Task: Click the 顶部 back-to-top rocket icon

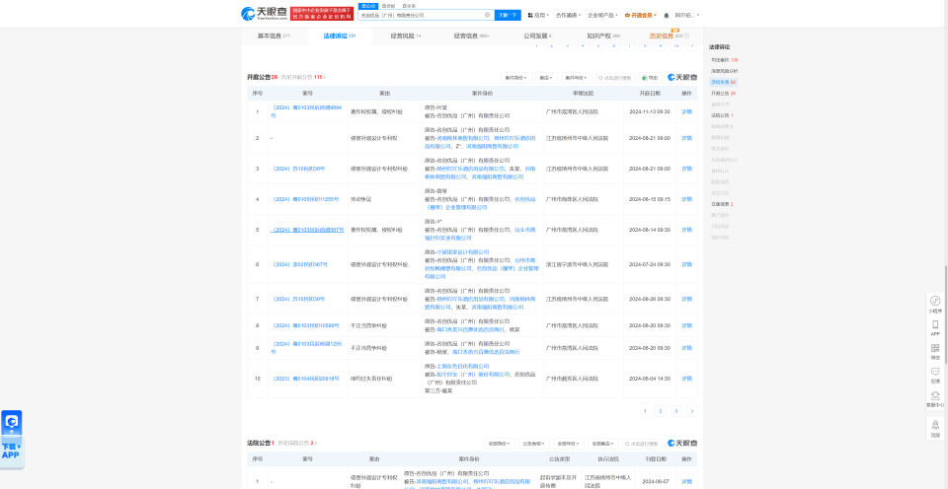Action: (935, 428)
